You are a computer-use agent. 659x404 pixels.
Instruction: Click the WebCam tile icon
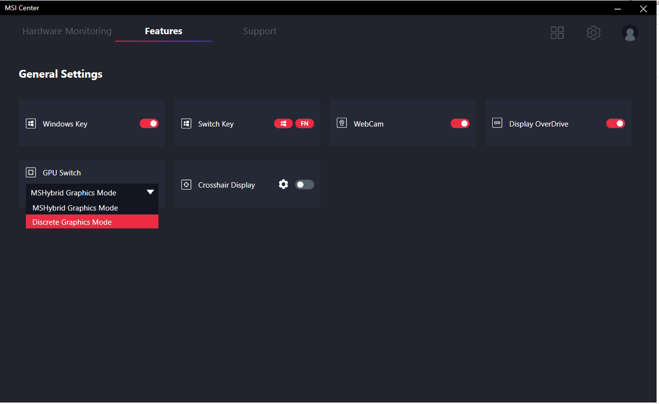coord(342,123)
